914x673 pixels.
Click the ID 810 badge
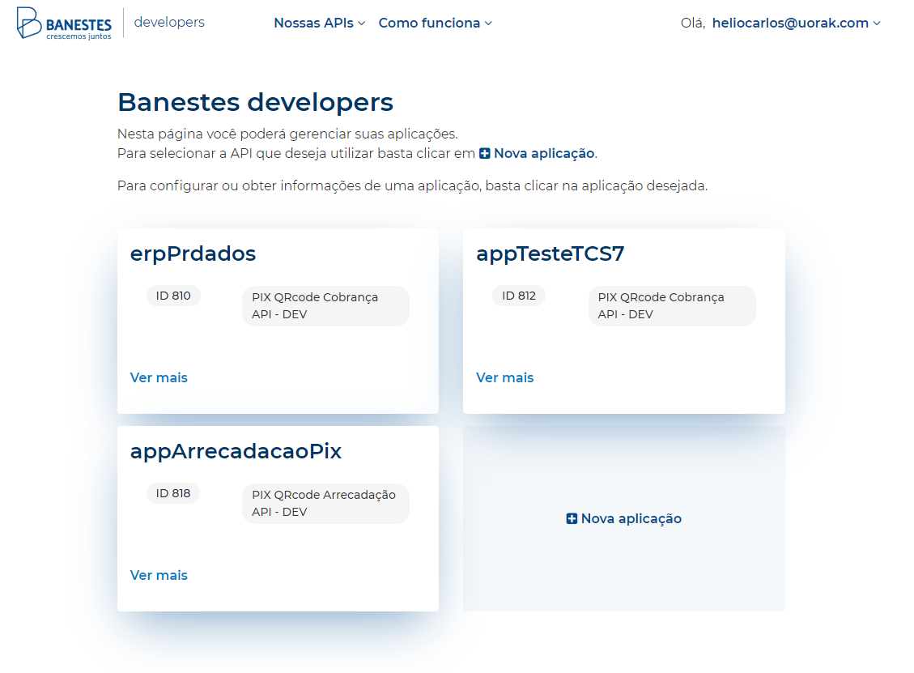(173, 296)
